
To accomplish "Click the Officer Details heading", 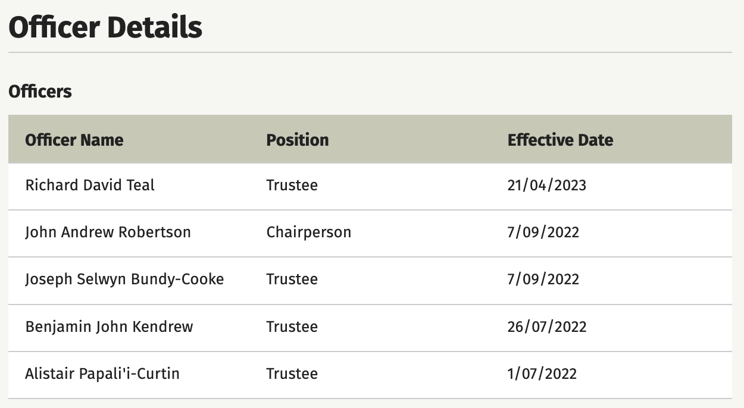I will click(105, 27).
